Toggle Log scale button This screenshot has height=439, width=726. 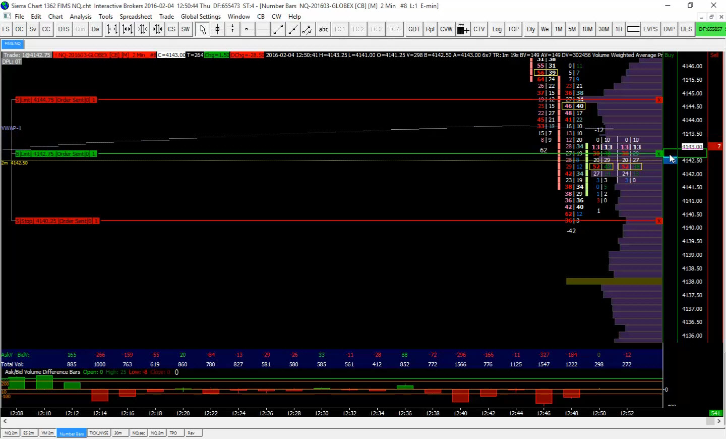click(497, 29)
